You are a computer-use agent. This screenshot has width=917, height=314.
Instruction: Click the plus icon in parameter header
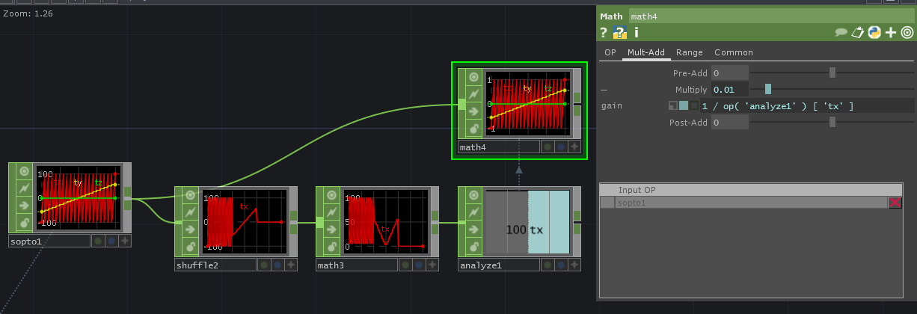click(x=890, y=32)
